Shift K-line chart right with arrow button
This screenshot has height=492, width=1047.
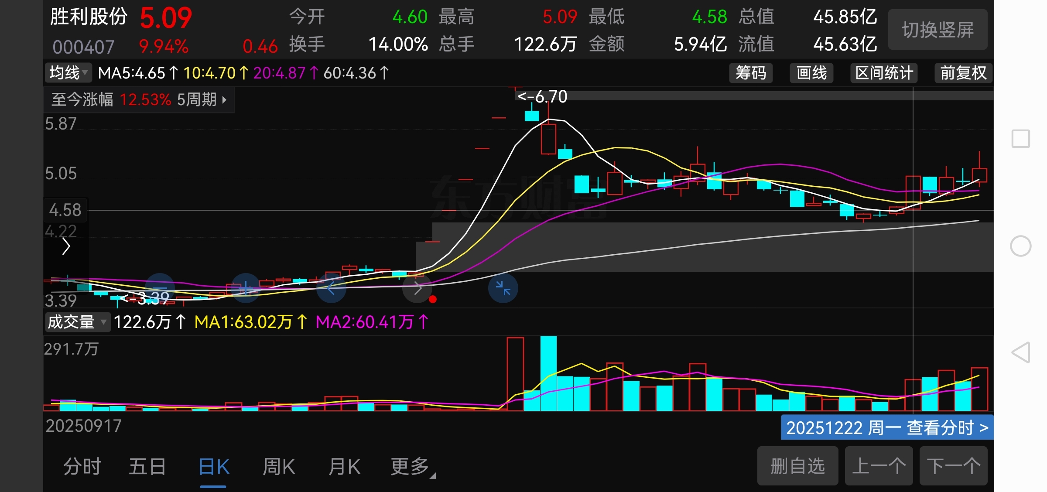pos(417,288)
